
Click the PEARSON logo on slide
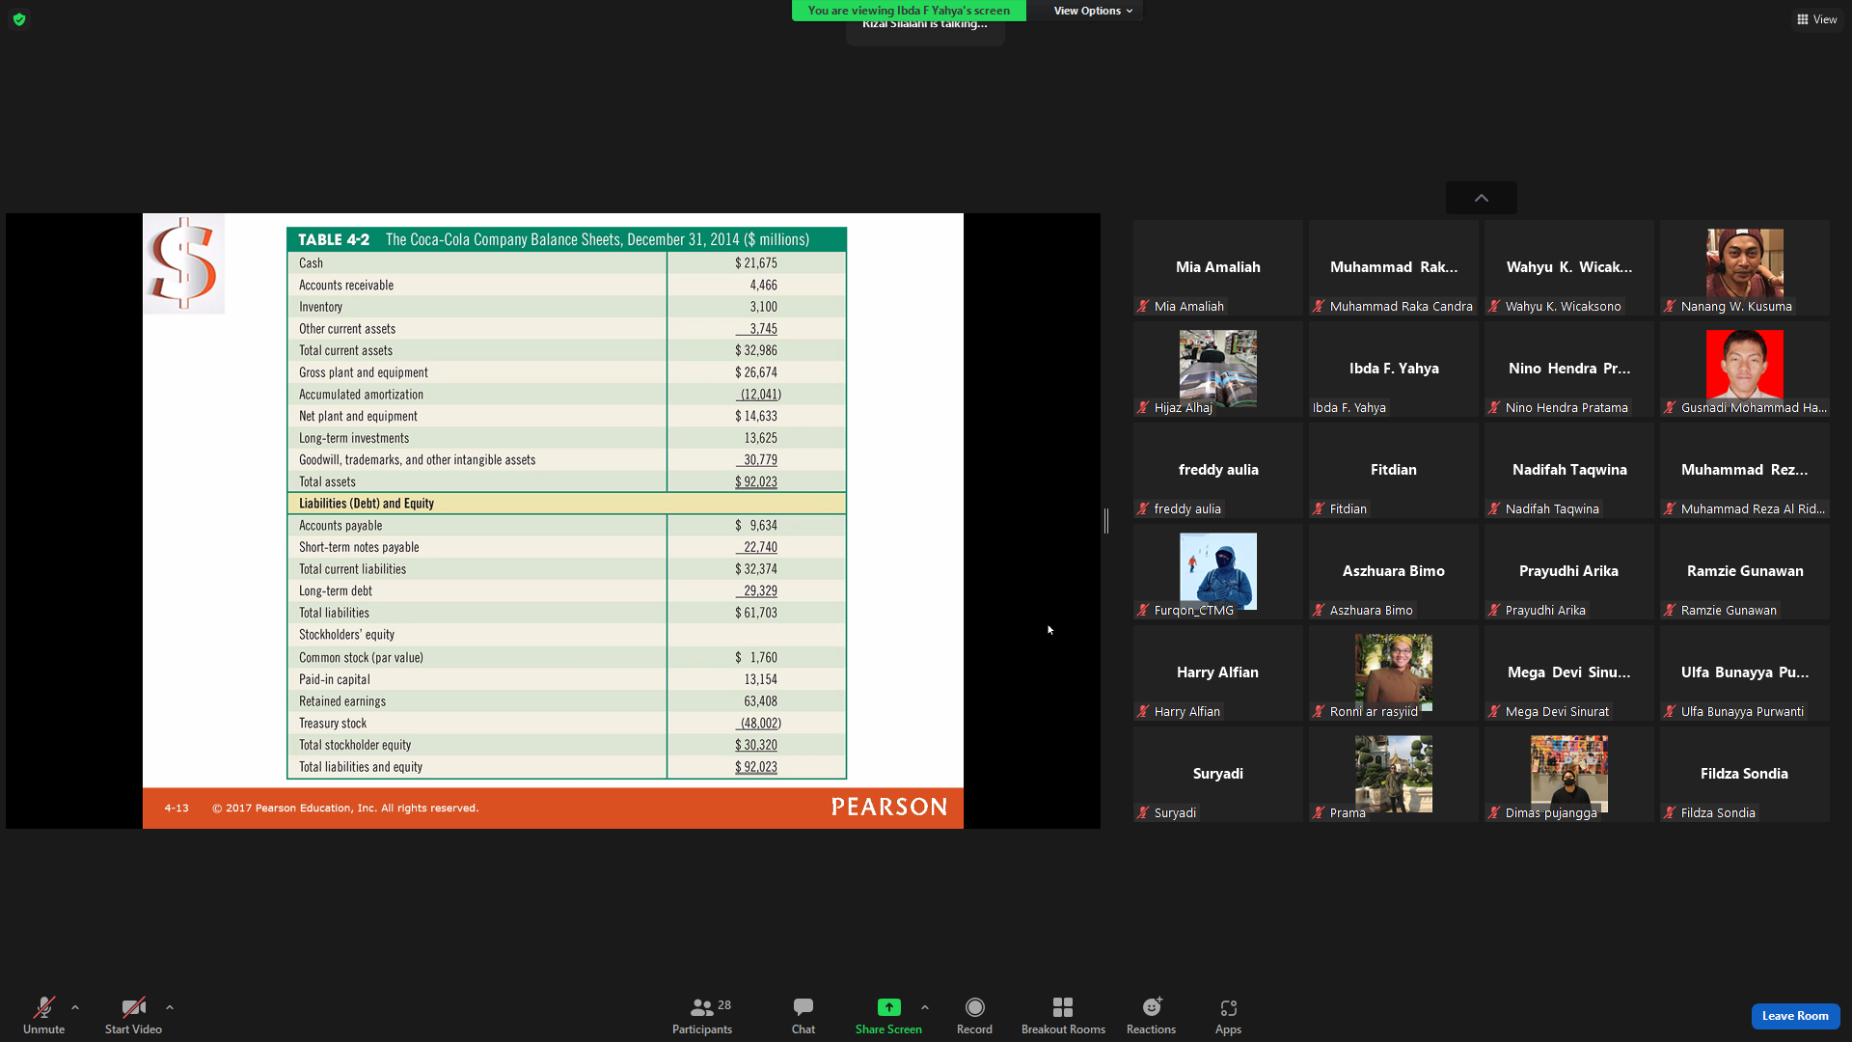pos(889,808)
